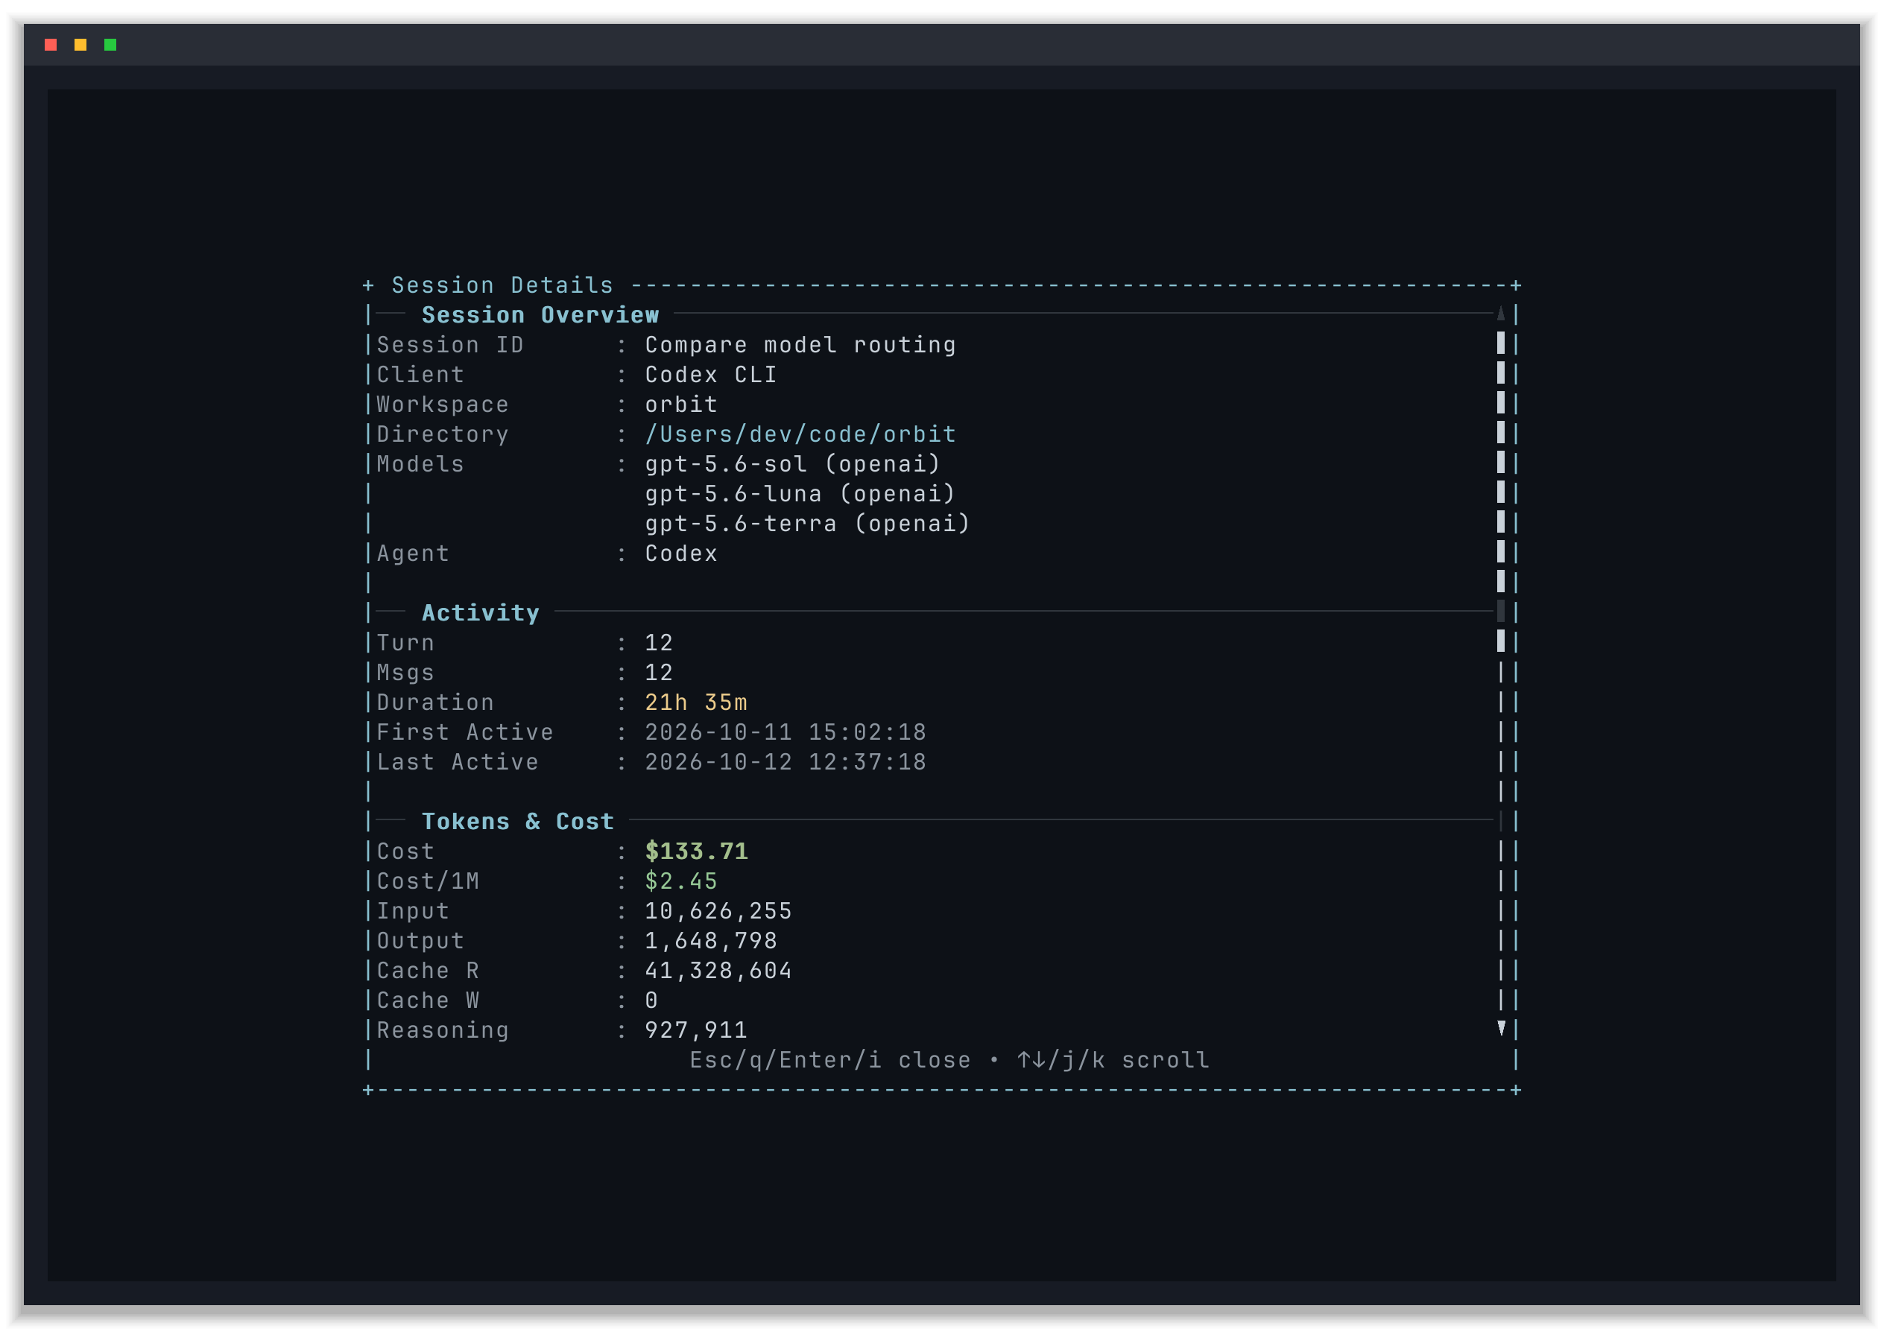Click the 'Session ID' field label
This screenshot has height=1329, width=1884.
coord(449,345)
